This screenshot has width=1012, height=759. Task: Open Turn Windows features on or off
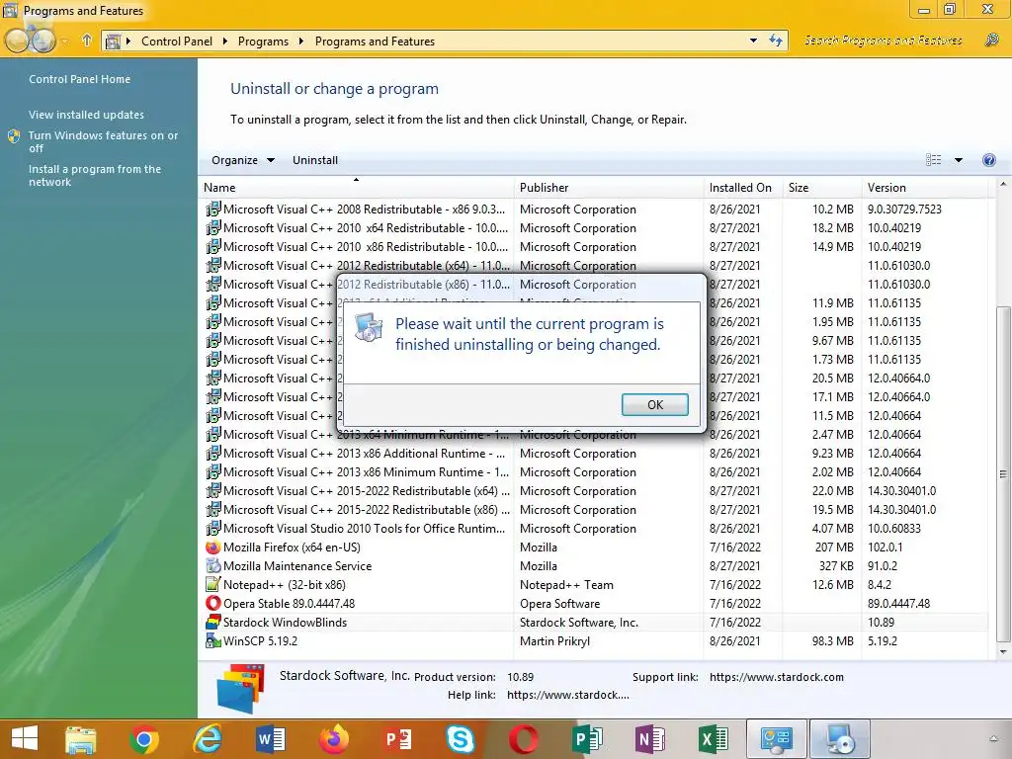tap(103, 141)
